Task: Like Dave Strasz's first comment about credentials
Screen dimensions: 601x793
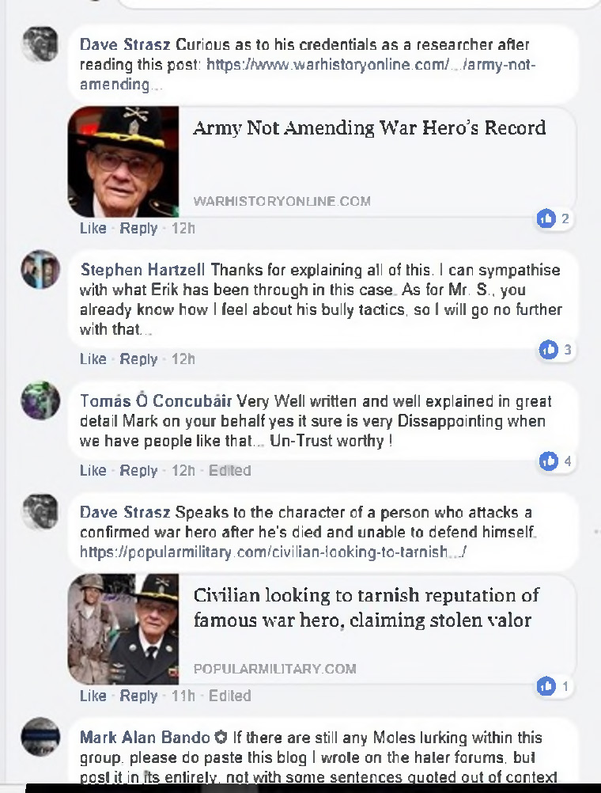Action: tap(93, 228)
